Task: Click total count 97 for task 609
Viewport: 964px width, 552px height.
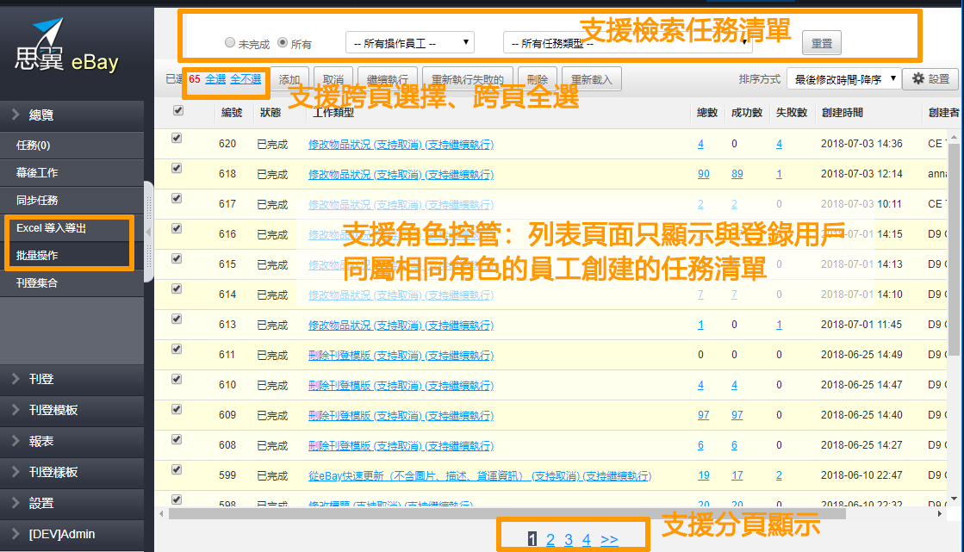Action: point(703,415)
